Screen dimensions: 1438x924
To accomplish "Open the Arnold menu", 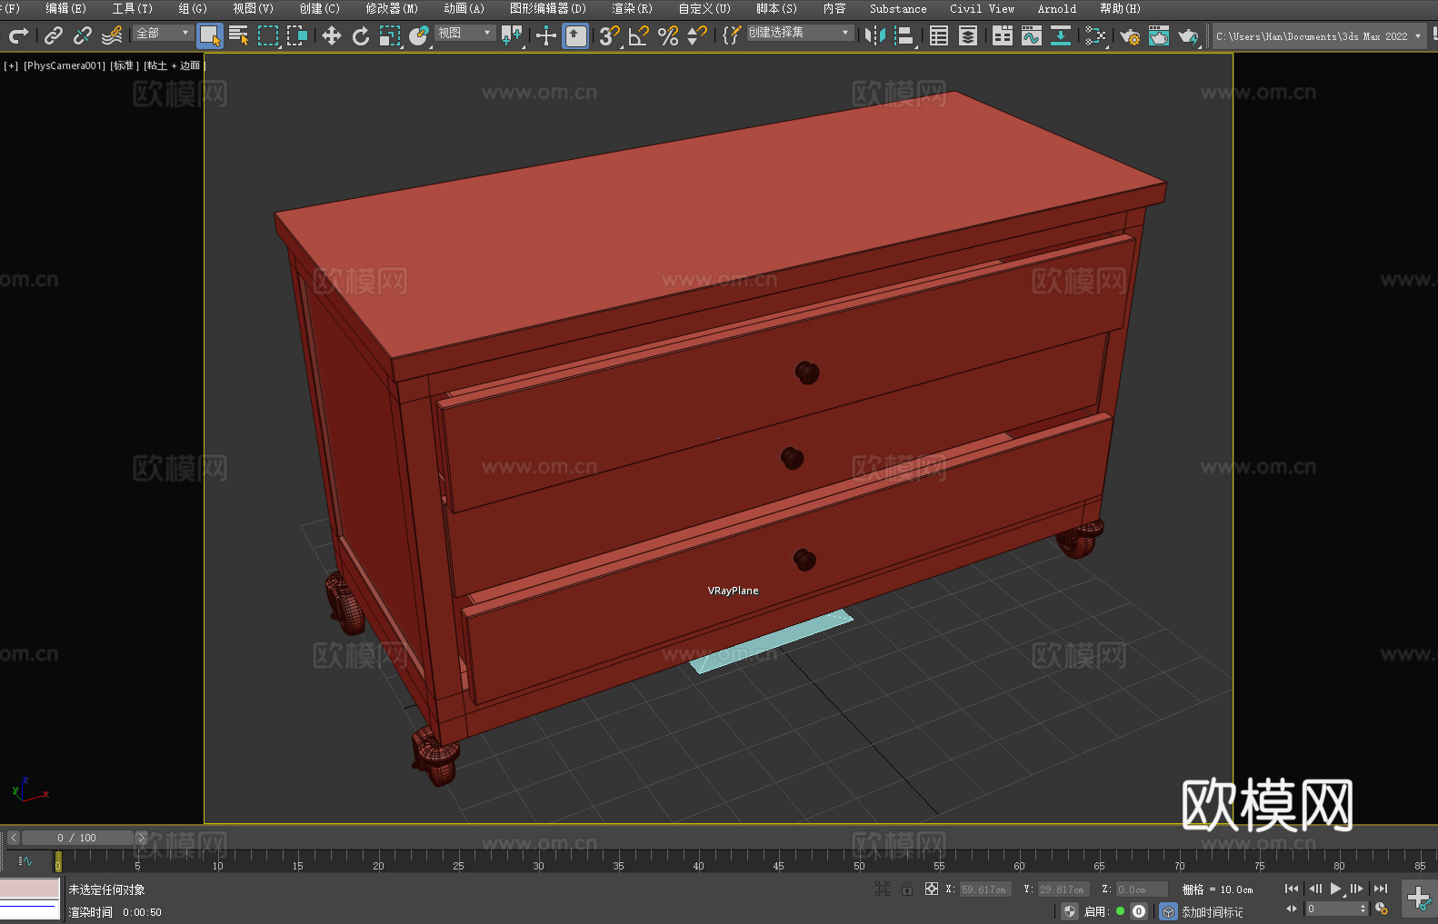I will click(x=1056, y=8).
